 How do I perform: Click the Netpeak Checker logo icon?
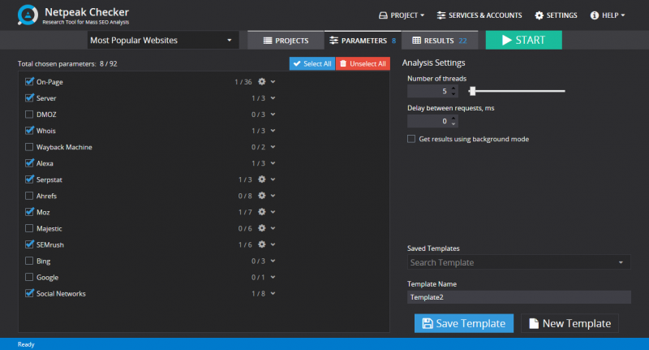28,15
